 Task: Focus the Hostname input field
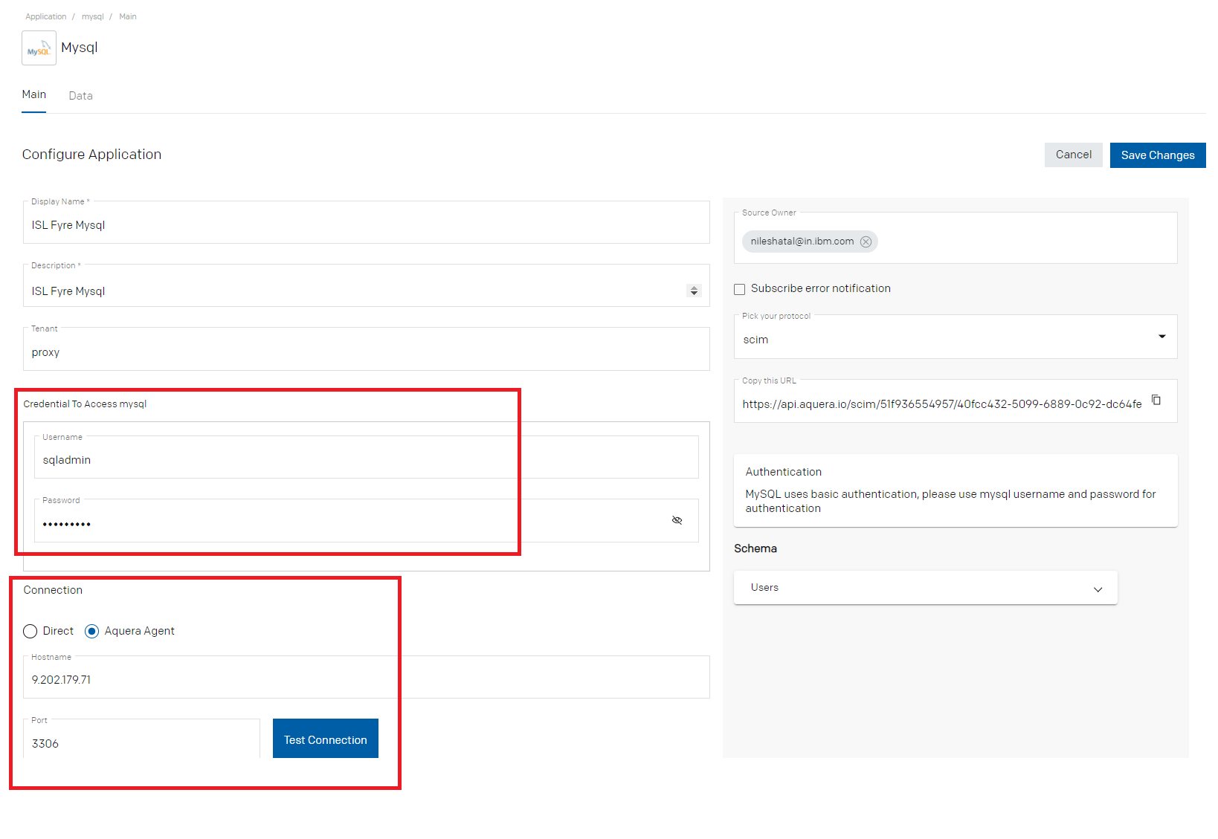(x=367, y=677)
